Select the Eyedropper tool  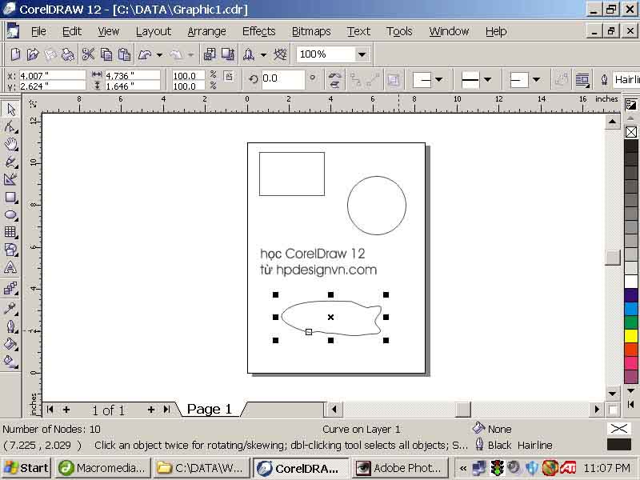[11, 308]
